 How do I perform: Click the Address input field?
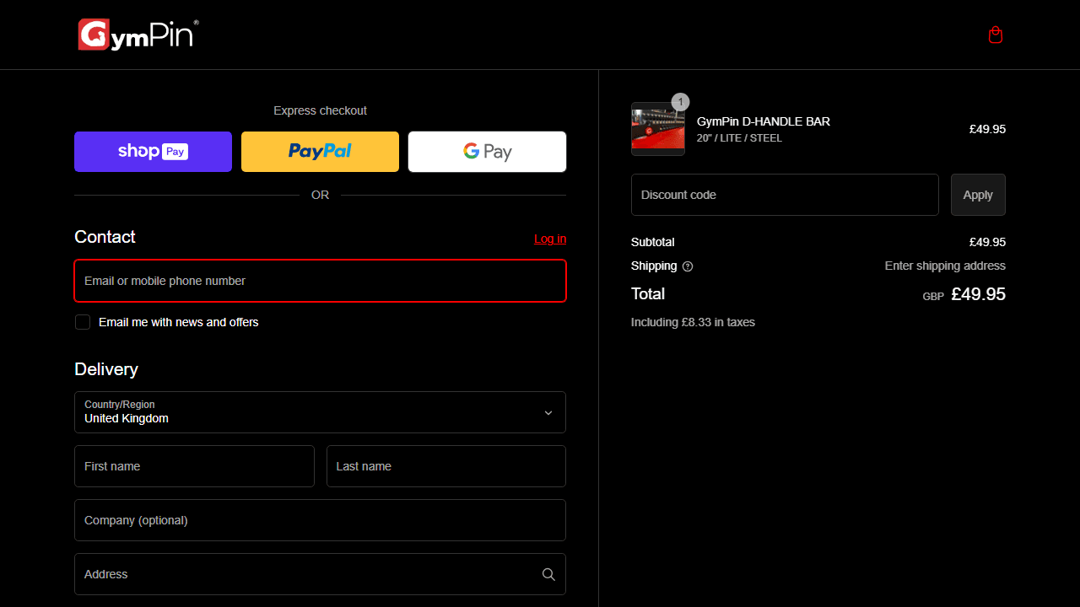click(x=320, y=574)
